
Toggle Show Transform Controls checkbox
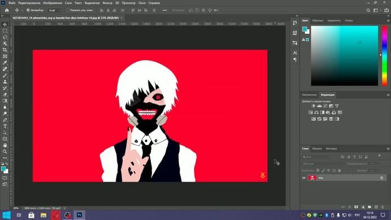tap(67, 10)
